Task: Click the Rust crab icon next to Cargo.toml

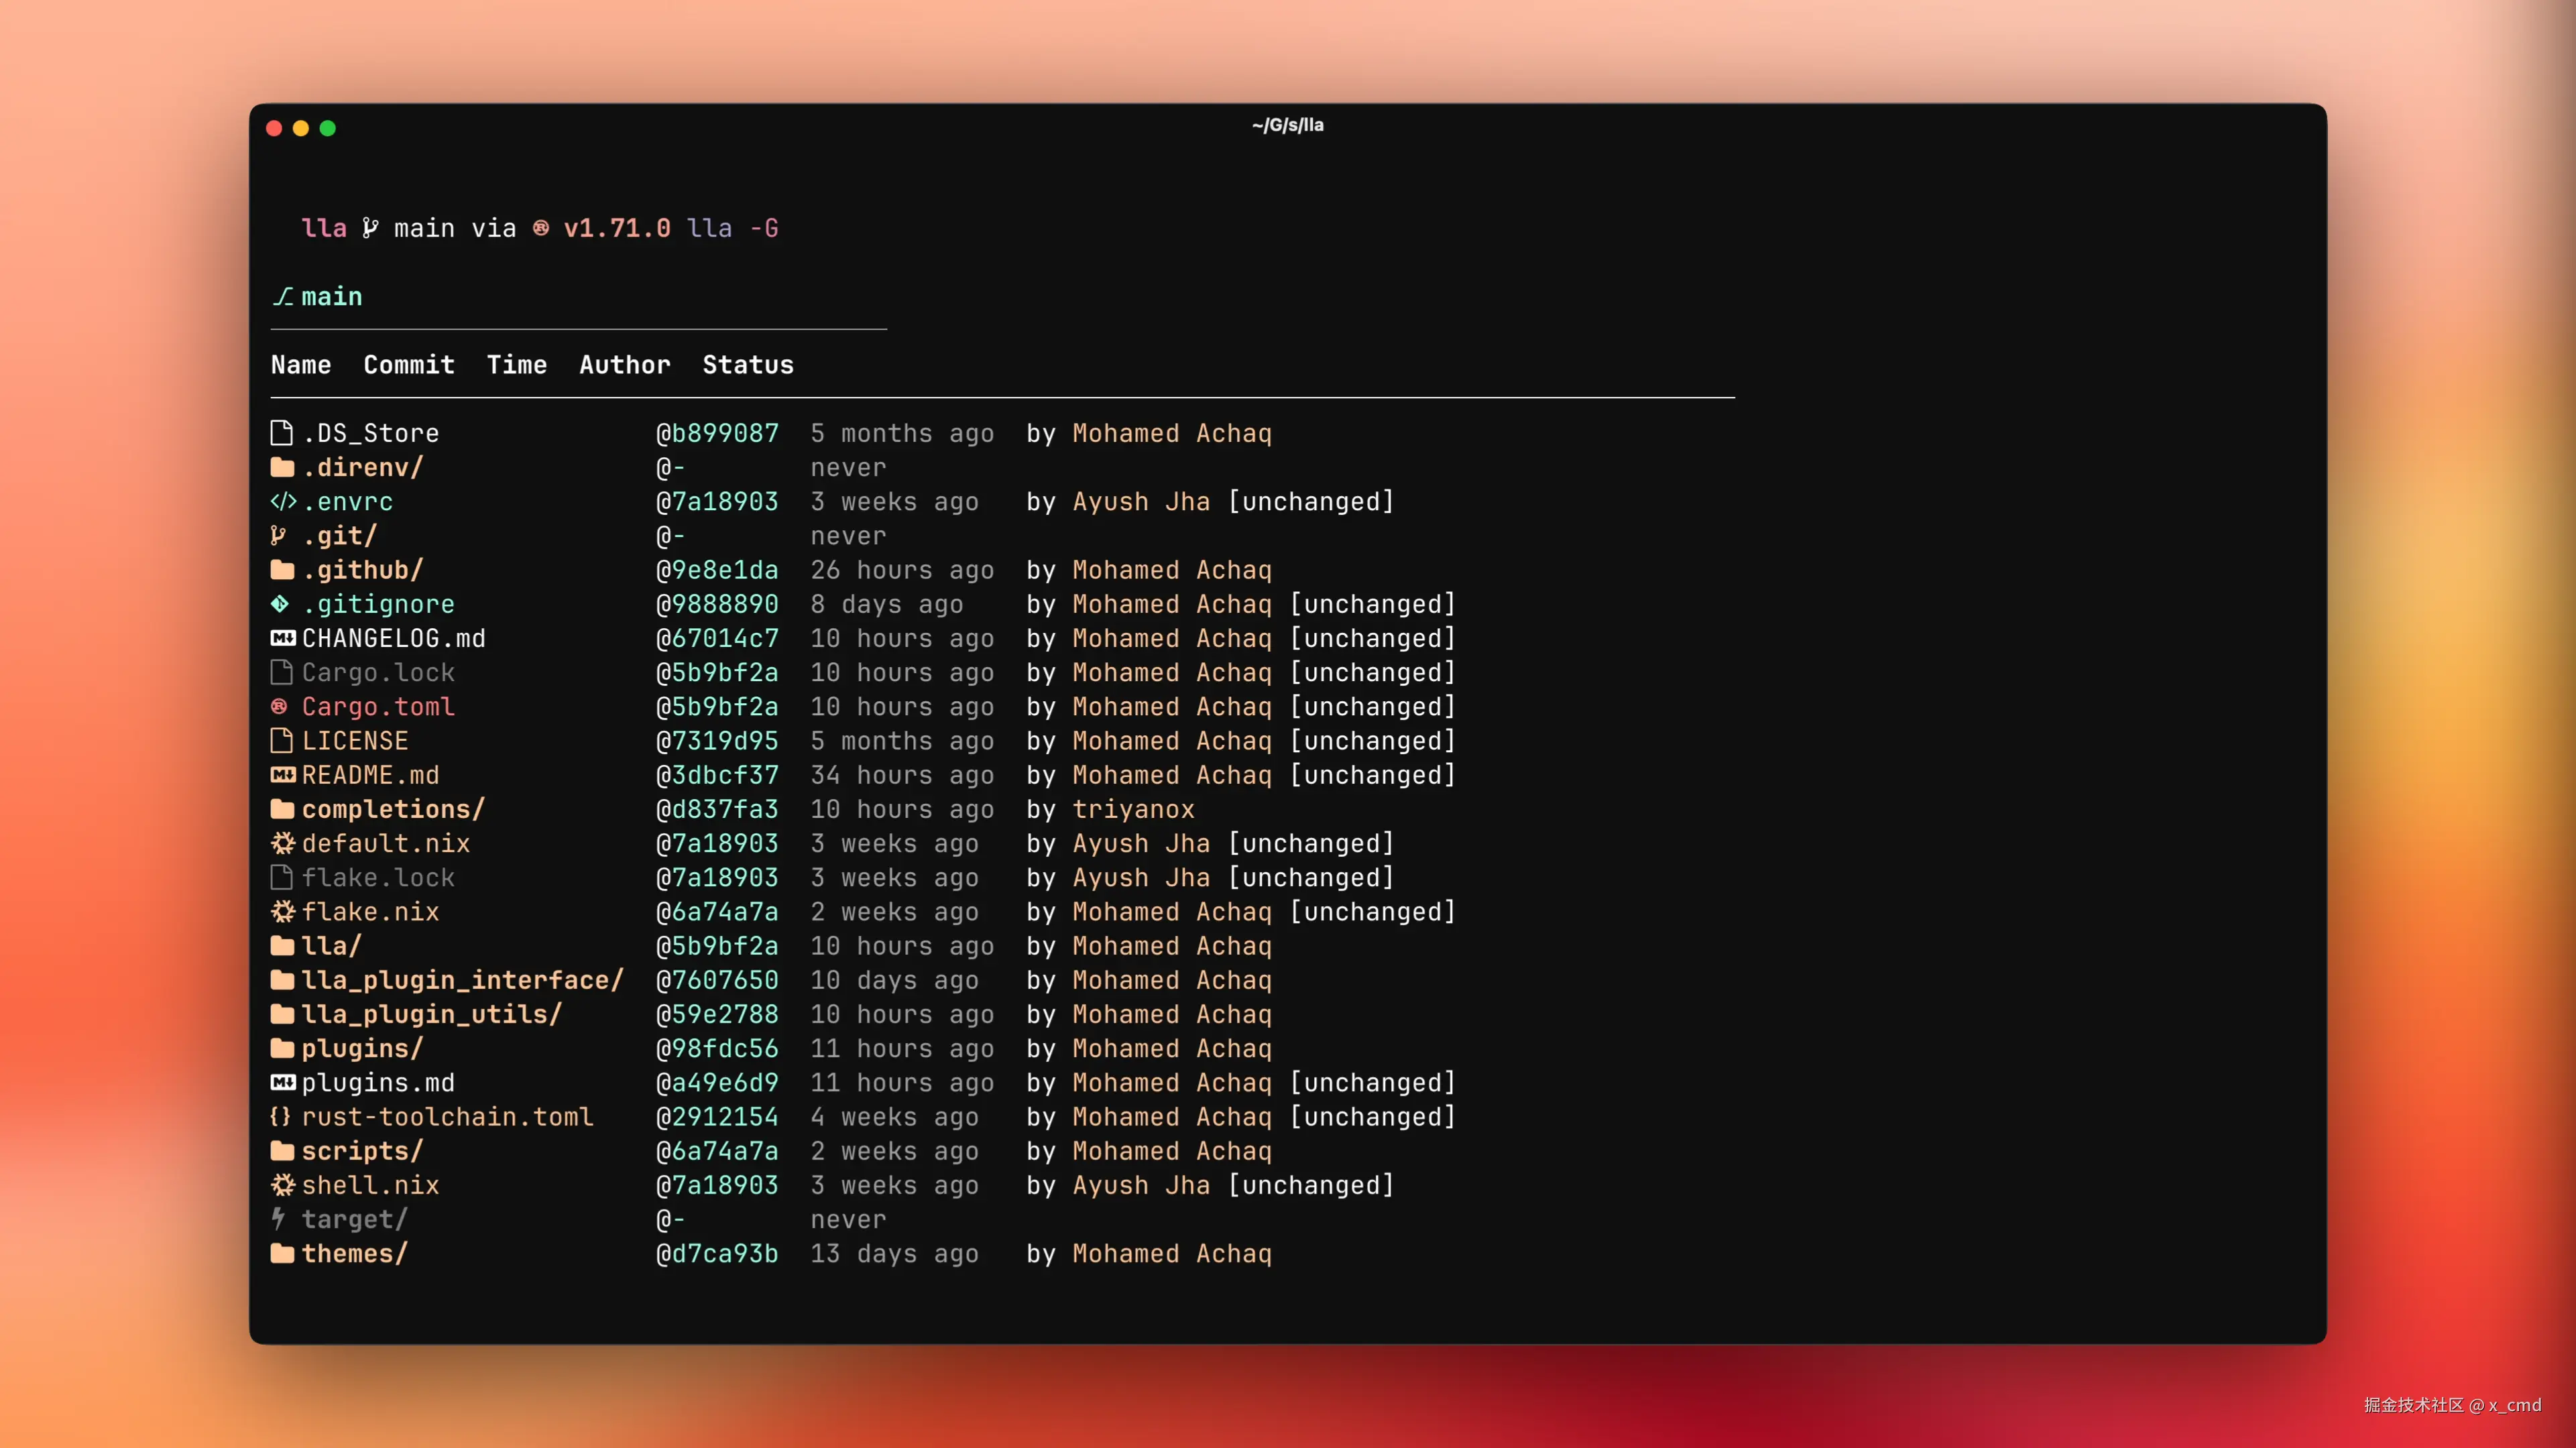Action: pyautogui.click(x=279, y=707)
